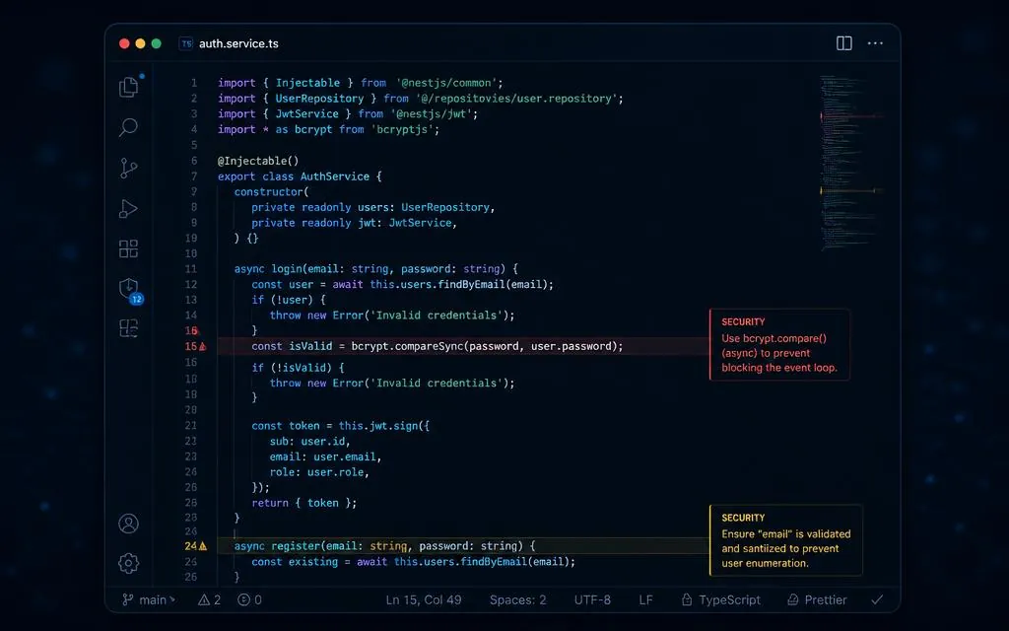Viewport: 1009px width, 631px height.
Task: Click the yellow SECURITY email validation hint box
Action: click(785, 540)
